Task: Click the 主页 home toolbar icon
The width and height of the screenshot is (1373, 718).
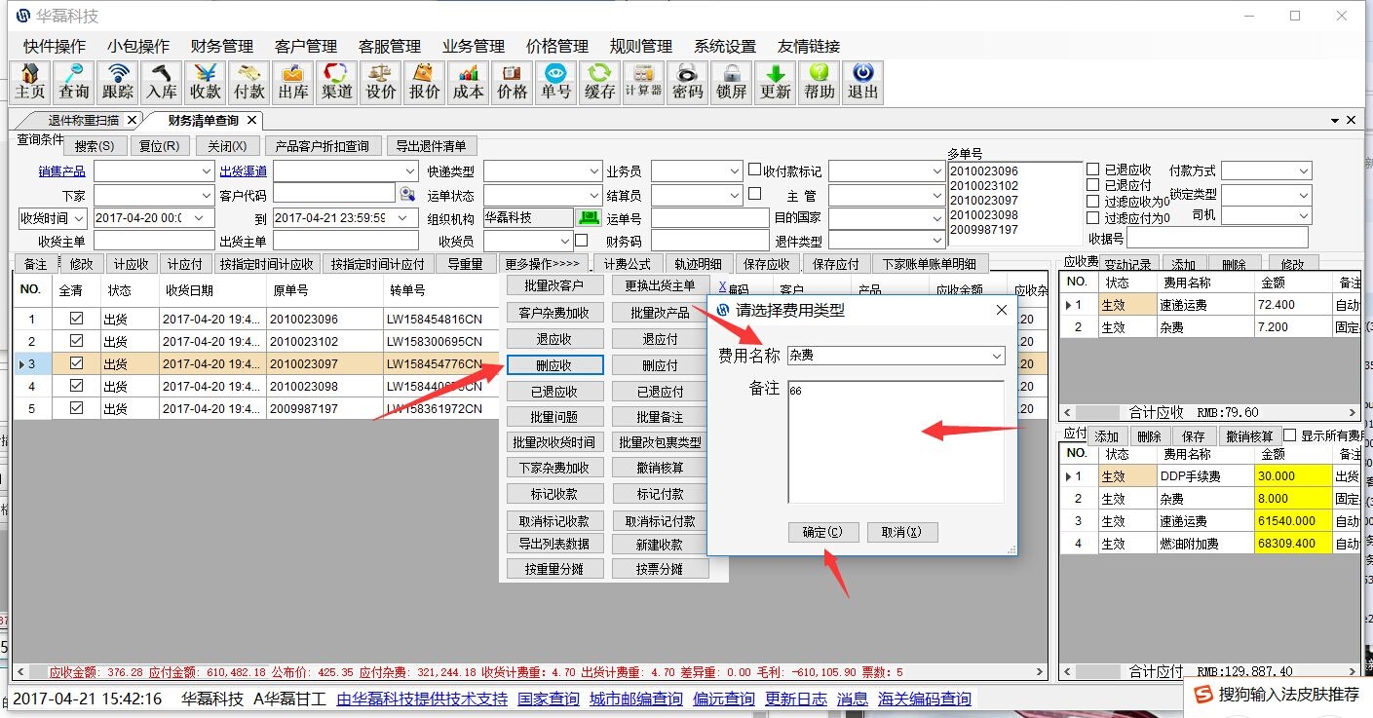Action: point(30,82)
